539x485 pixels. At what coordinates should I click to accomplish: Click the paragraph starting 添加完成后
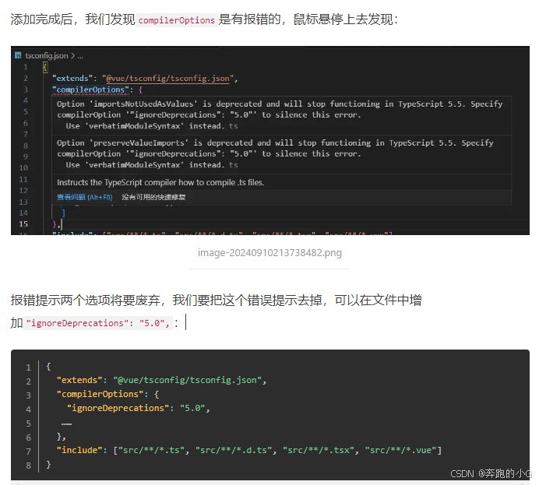204,19
